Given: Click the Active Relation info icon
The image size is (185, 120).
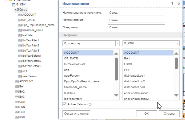Looking at the screenshot, I should pyautogui.click(x=90, y=104).
